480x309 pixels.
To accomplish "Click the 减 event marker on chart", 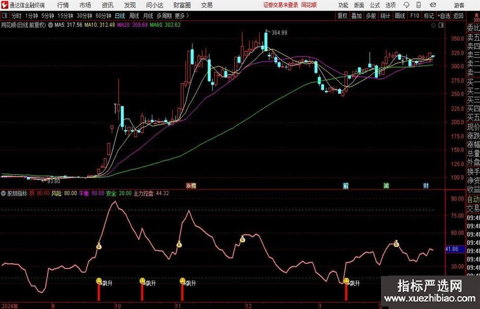I will point(387,185).
